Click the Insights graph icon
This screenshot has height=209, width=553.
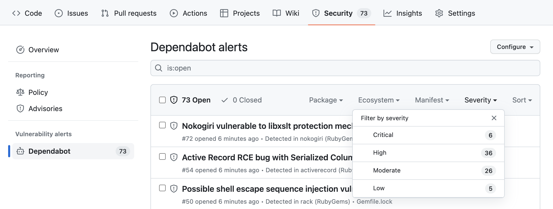coord(388,13)
